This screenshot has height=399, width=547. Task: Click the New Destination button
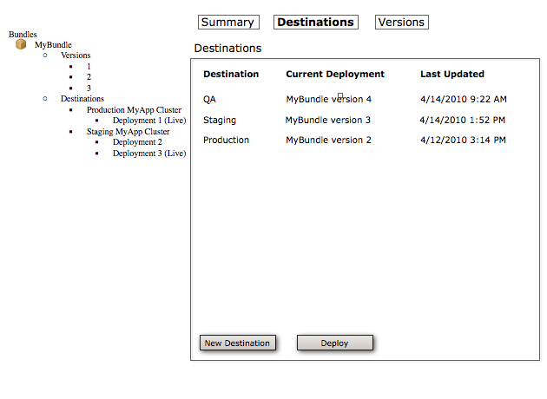click(237, 343)
